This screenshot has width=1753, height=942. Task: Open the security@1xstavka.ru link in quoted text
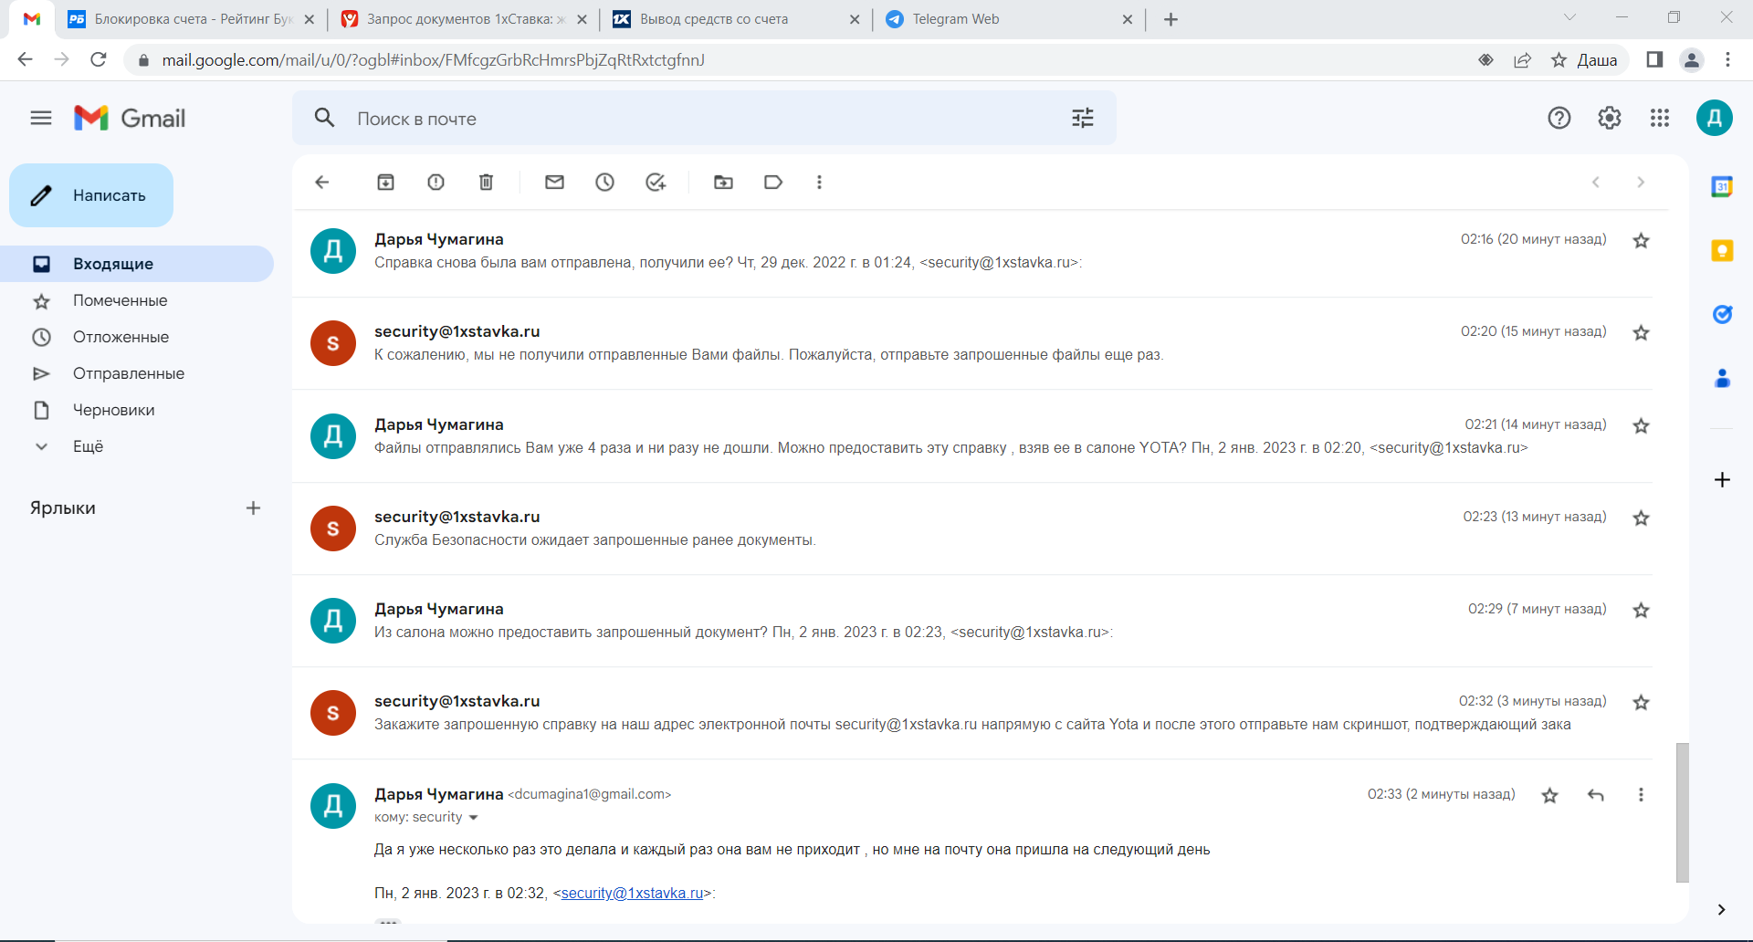632,894
